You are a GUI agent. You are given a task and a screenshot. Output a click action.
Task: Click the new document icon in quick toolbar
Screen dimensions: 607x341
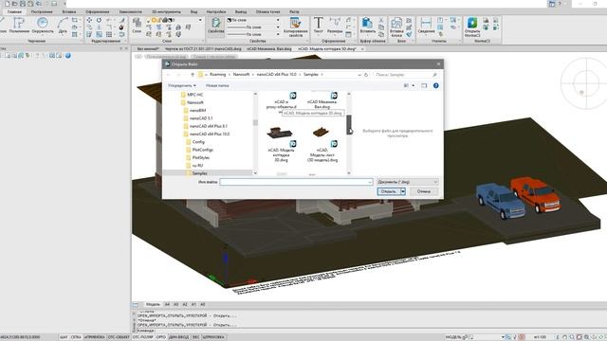point(7,4)
